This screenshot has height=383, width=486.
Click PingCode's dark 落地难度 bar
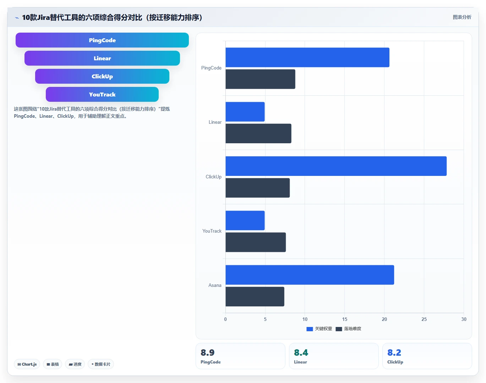pyautogui.click(x=260, y=79)
